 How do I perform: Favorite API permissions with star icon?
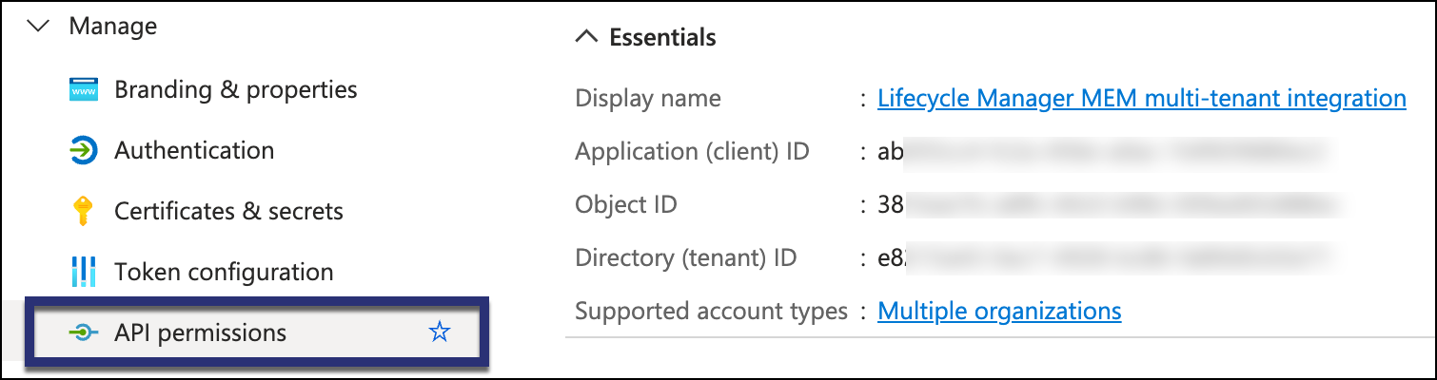pyautogui.click(x=439, y=332)
